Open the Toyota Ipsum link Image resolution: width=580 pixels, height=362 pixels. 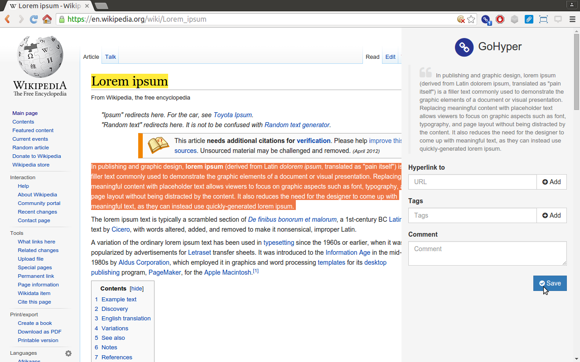[233, 115]
